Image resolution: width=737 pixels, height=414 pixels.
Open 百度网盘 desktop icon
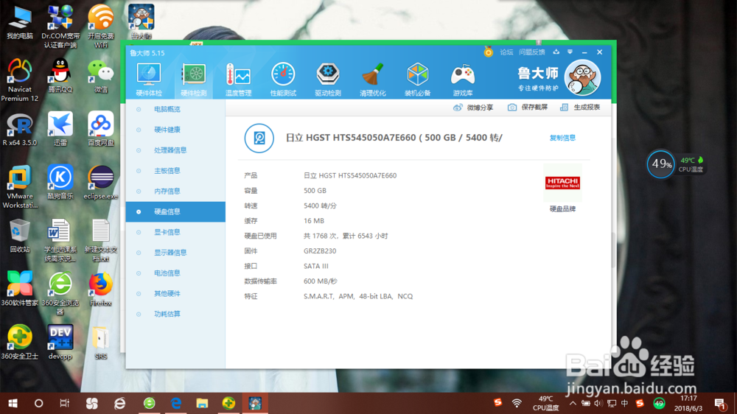[100, 129]
